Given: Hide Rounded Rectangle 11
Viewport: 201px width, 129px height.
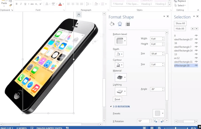Looking at the screenshot, I should click(196, 62).
